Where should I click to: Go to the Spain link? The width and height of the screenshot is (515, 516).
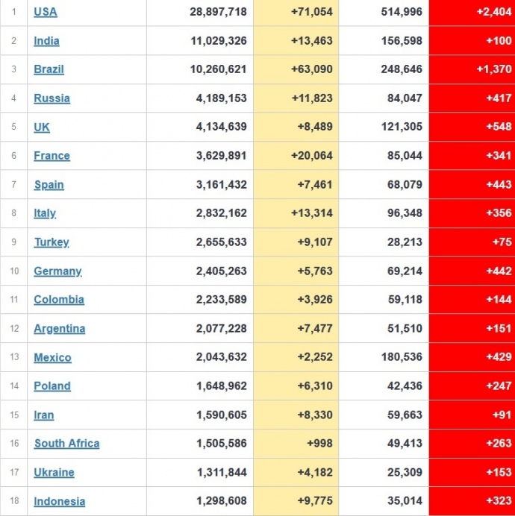[49, 185]
